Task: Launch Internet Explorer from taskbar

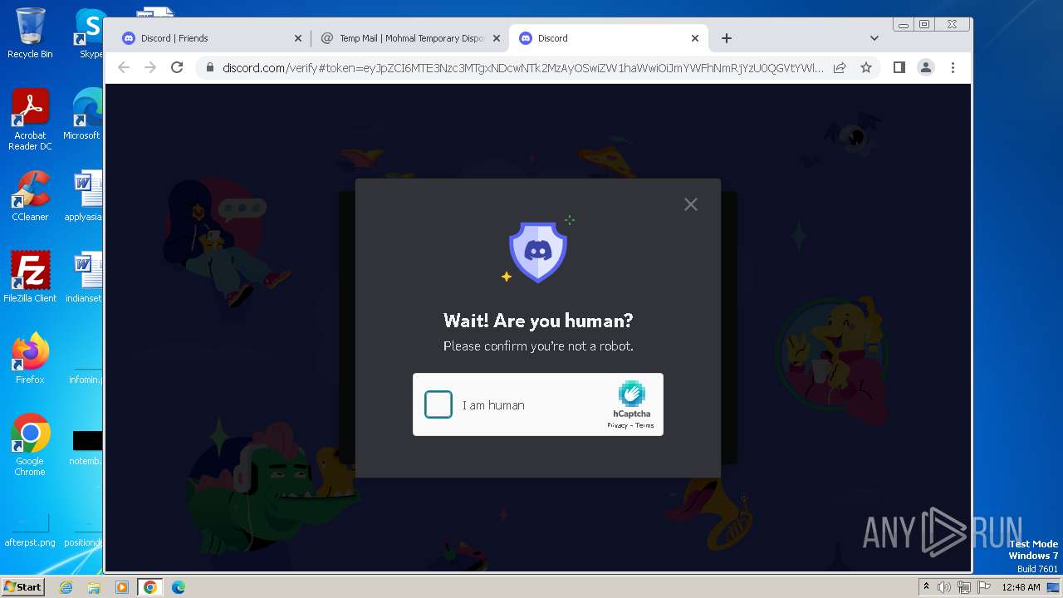Action: [x=66, y=587]
